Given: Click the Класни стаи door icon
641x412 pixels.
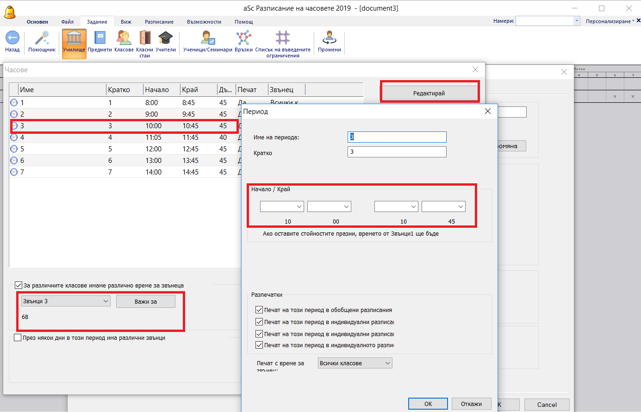Looking at the screenshot, I should [x=145, y=38].
